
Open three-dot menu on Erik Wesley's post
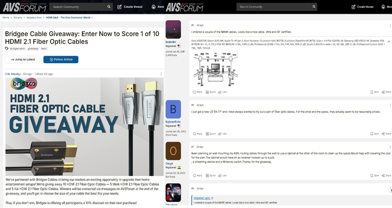coord(161,74)
